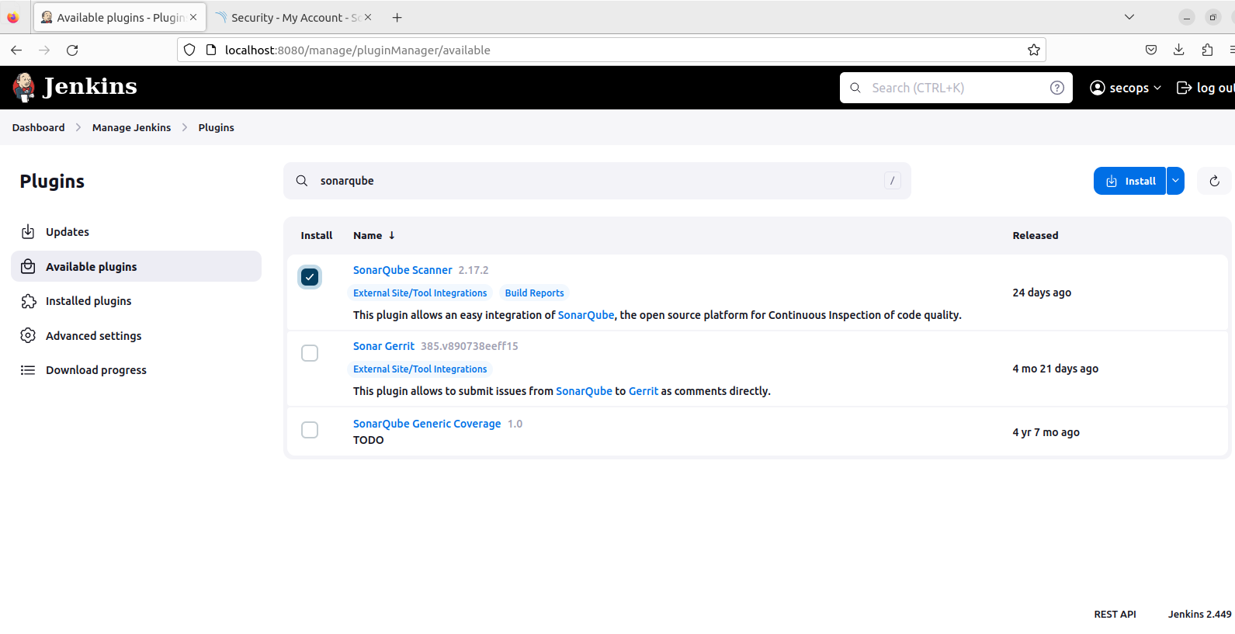Focus the plugin search field containing sonarqube
This screenshot has width=1235, height=634.
597,181
